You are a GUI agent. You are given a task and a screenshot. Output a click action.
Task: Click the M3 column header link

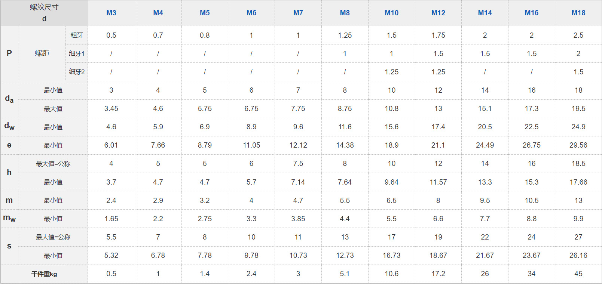point(111,13)
